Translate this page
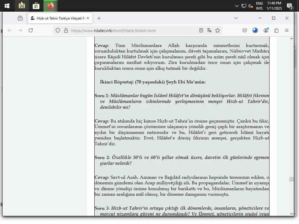The height and width of the screenshot is (224, 299). coord(209,30)
